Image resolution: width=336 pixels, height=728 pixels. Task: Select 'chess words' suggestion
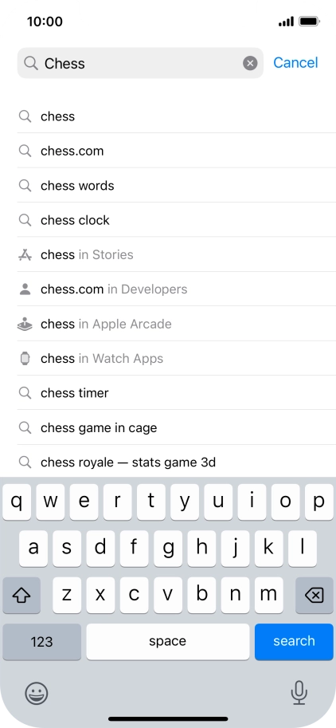[177, 185]
